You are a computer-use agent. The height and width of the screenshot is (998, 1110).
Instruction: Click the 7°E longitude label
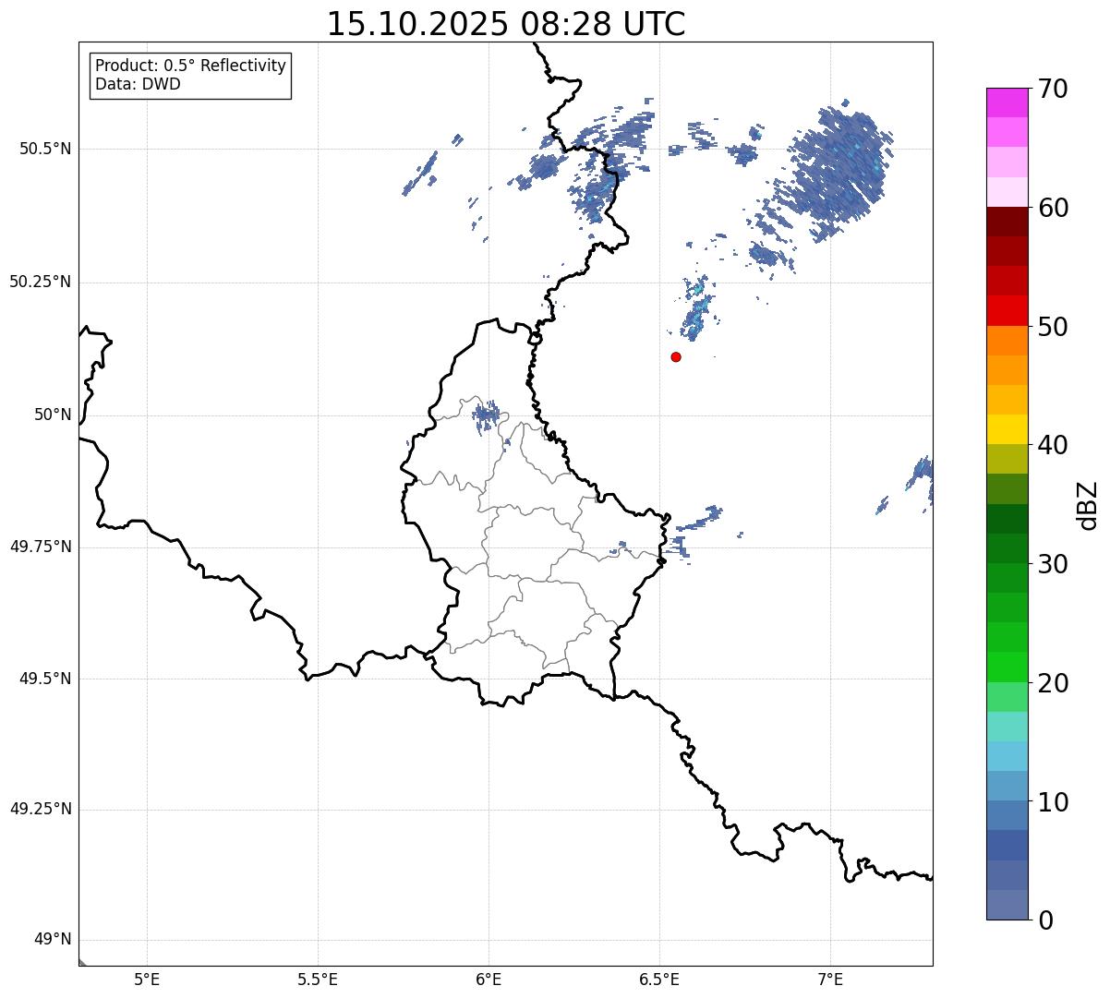[x=831, y=980]
